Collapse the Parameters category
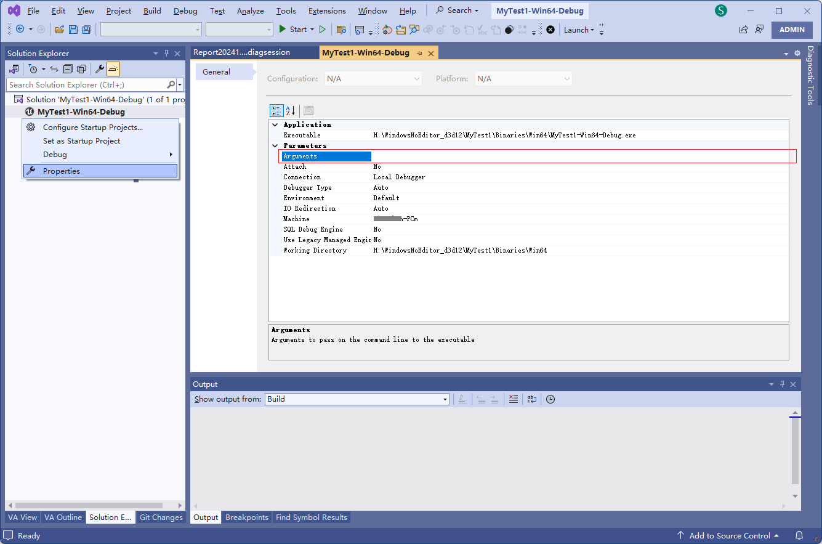This screenshot has height=544, width=822. pos(275,145)
